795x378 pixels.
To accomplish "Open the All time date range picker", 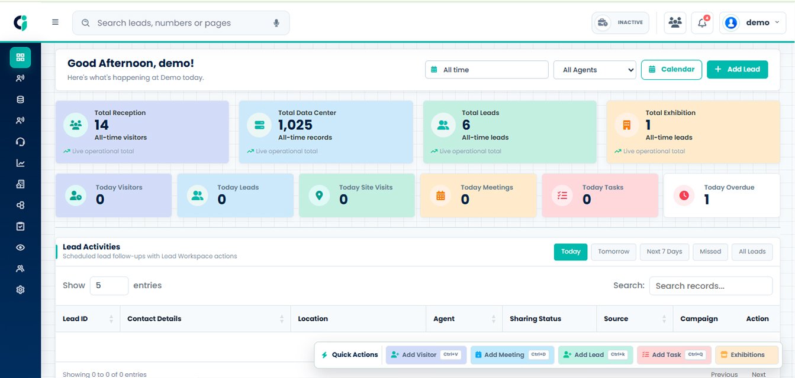I will tap(487, 70).
